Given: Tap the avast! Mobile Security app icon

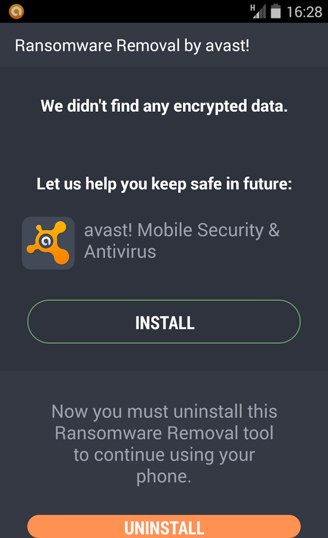Looking at the screenshot, I should coord(48,243).
